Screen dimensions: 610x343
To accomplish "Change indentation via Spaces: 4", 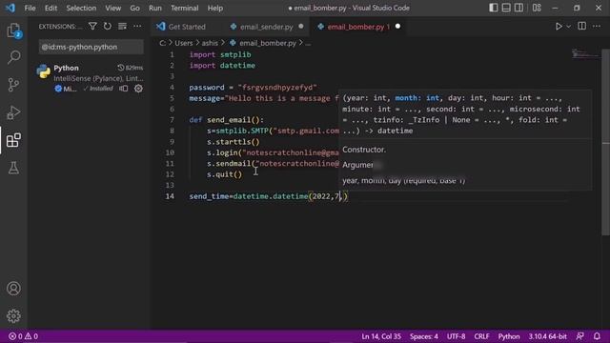I will (423, 336).
